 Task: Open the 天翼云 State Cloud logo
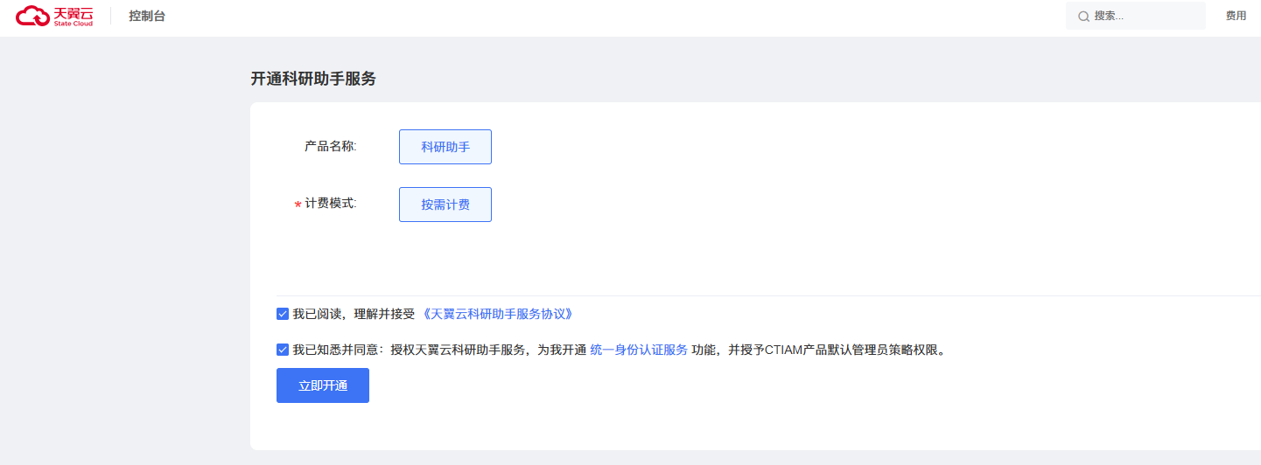click(x=54, y=16)
